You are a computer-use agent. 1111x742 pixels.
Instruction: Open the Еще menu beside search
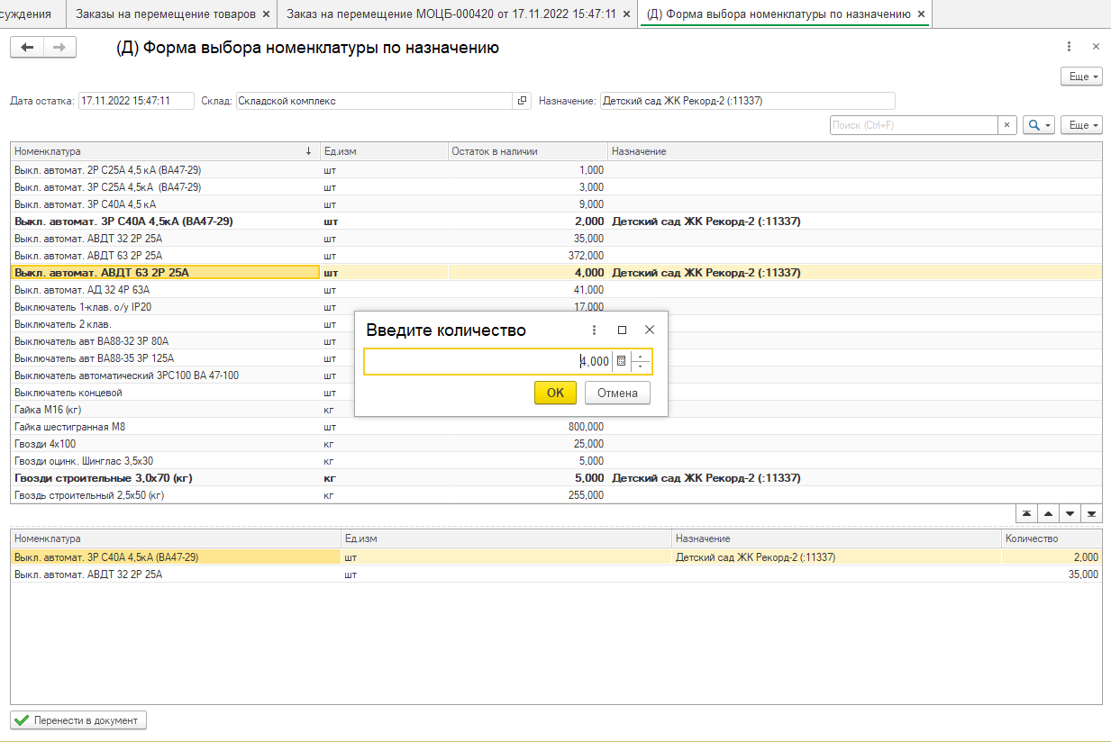[1082, 125]
